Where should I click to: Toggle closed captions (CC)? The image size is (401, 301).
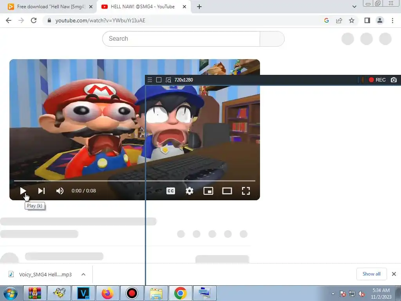171,191
